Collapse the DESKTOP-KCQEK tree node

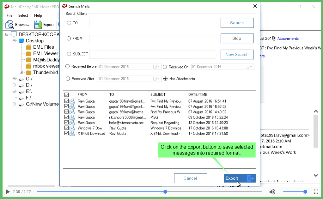click(x=7, y=34)
